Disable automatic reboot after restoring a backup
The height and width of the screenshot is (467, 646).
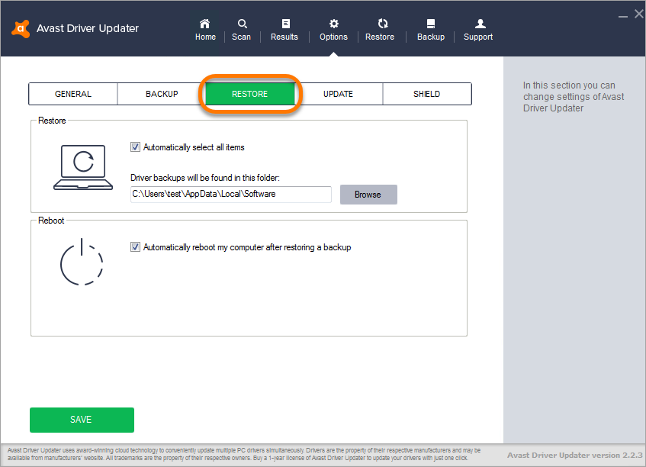pyautogui.click(x=135, y=247)
